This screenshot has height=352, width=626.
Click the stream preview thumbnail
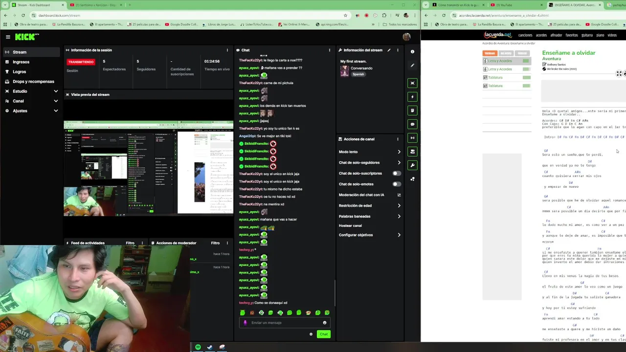point(149,168)
